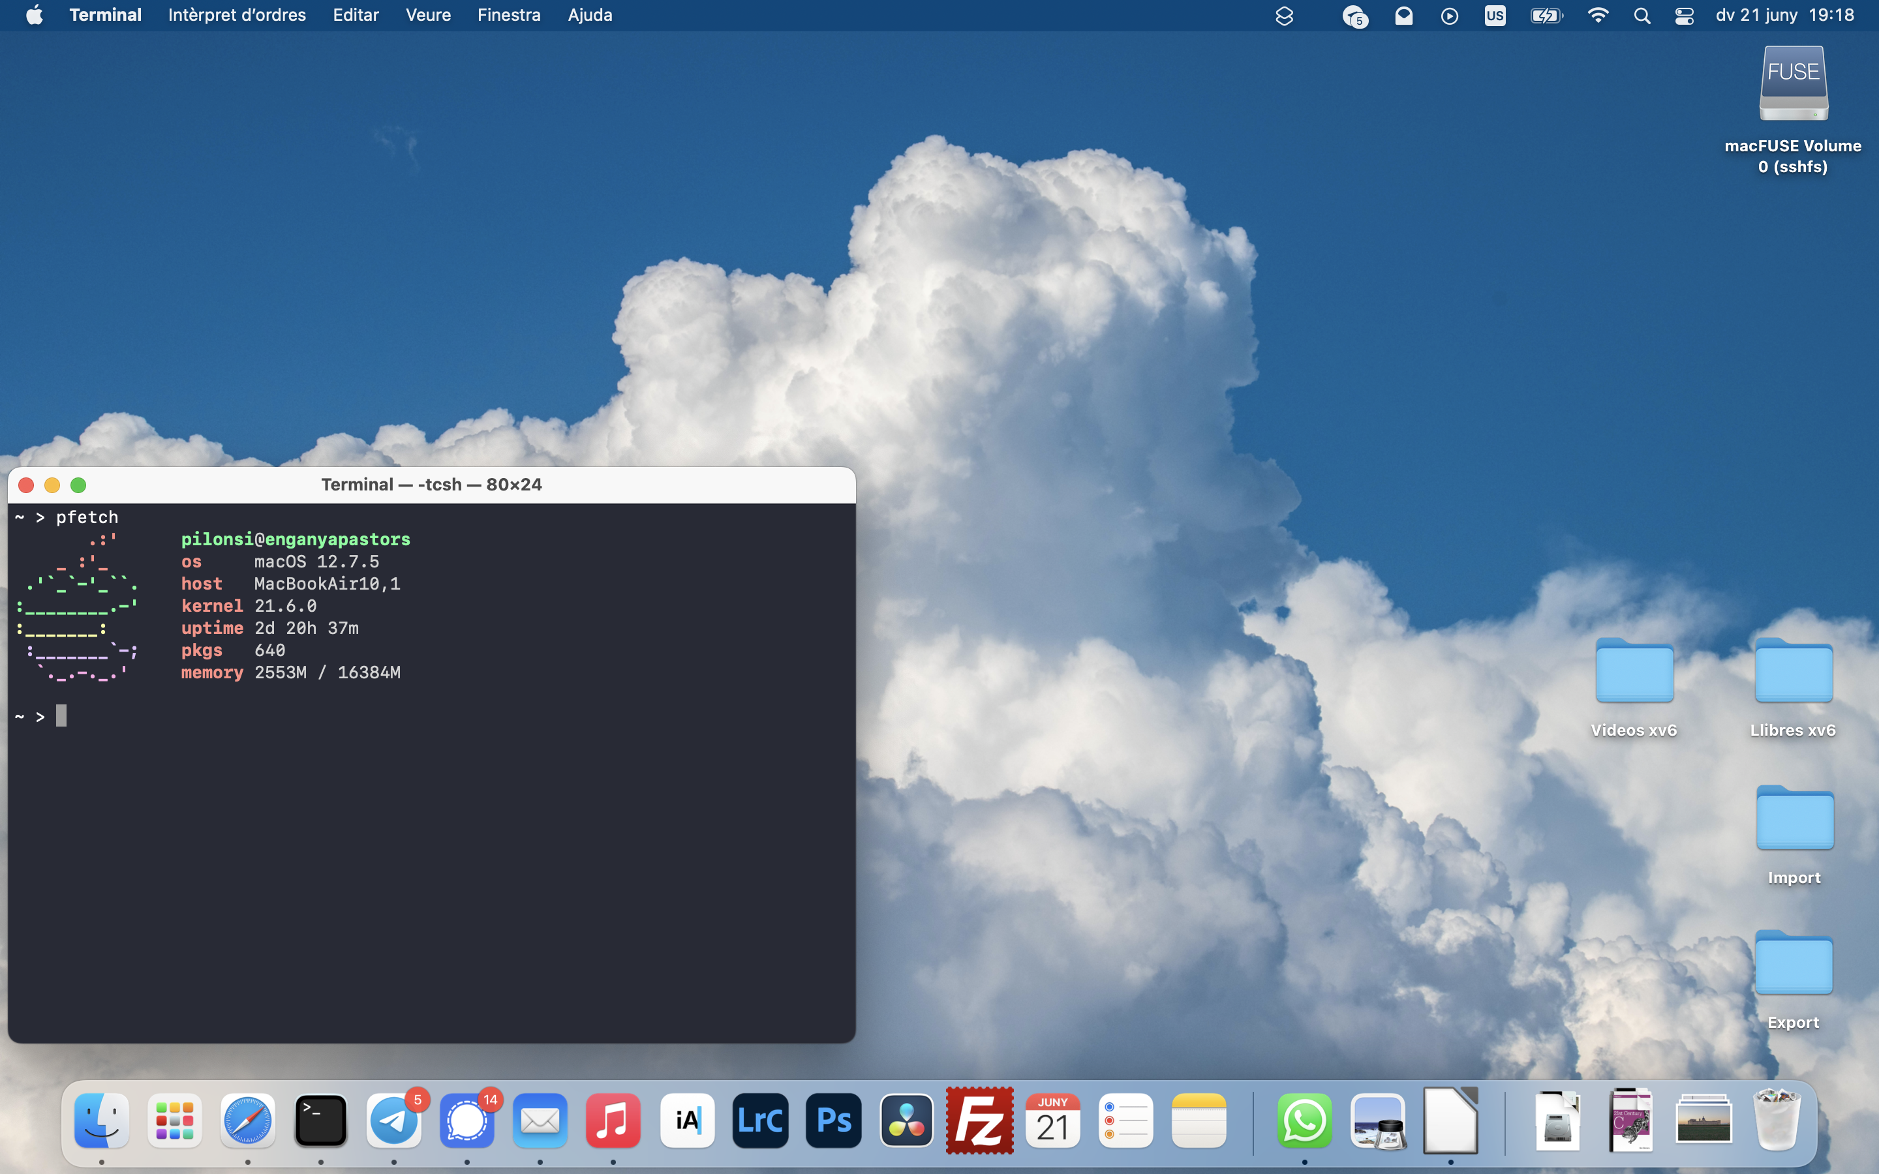Open Finder from the Dock
This screenshot has width=1879, height=1174.
pos(102,1121)
